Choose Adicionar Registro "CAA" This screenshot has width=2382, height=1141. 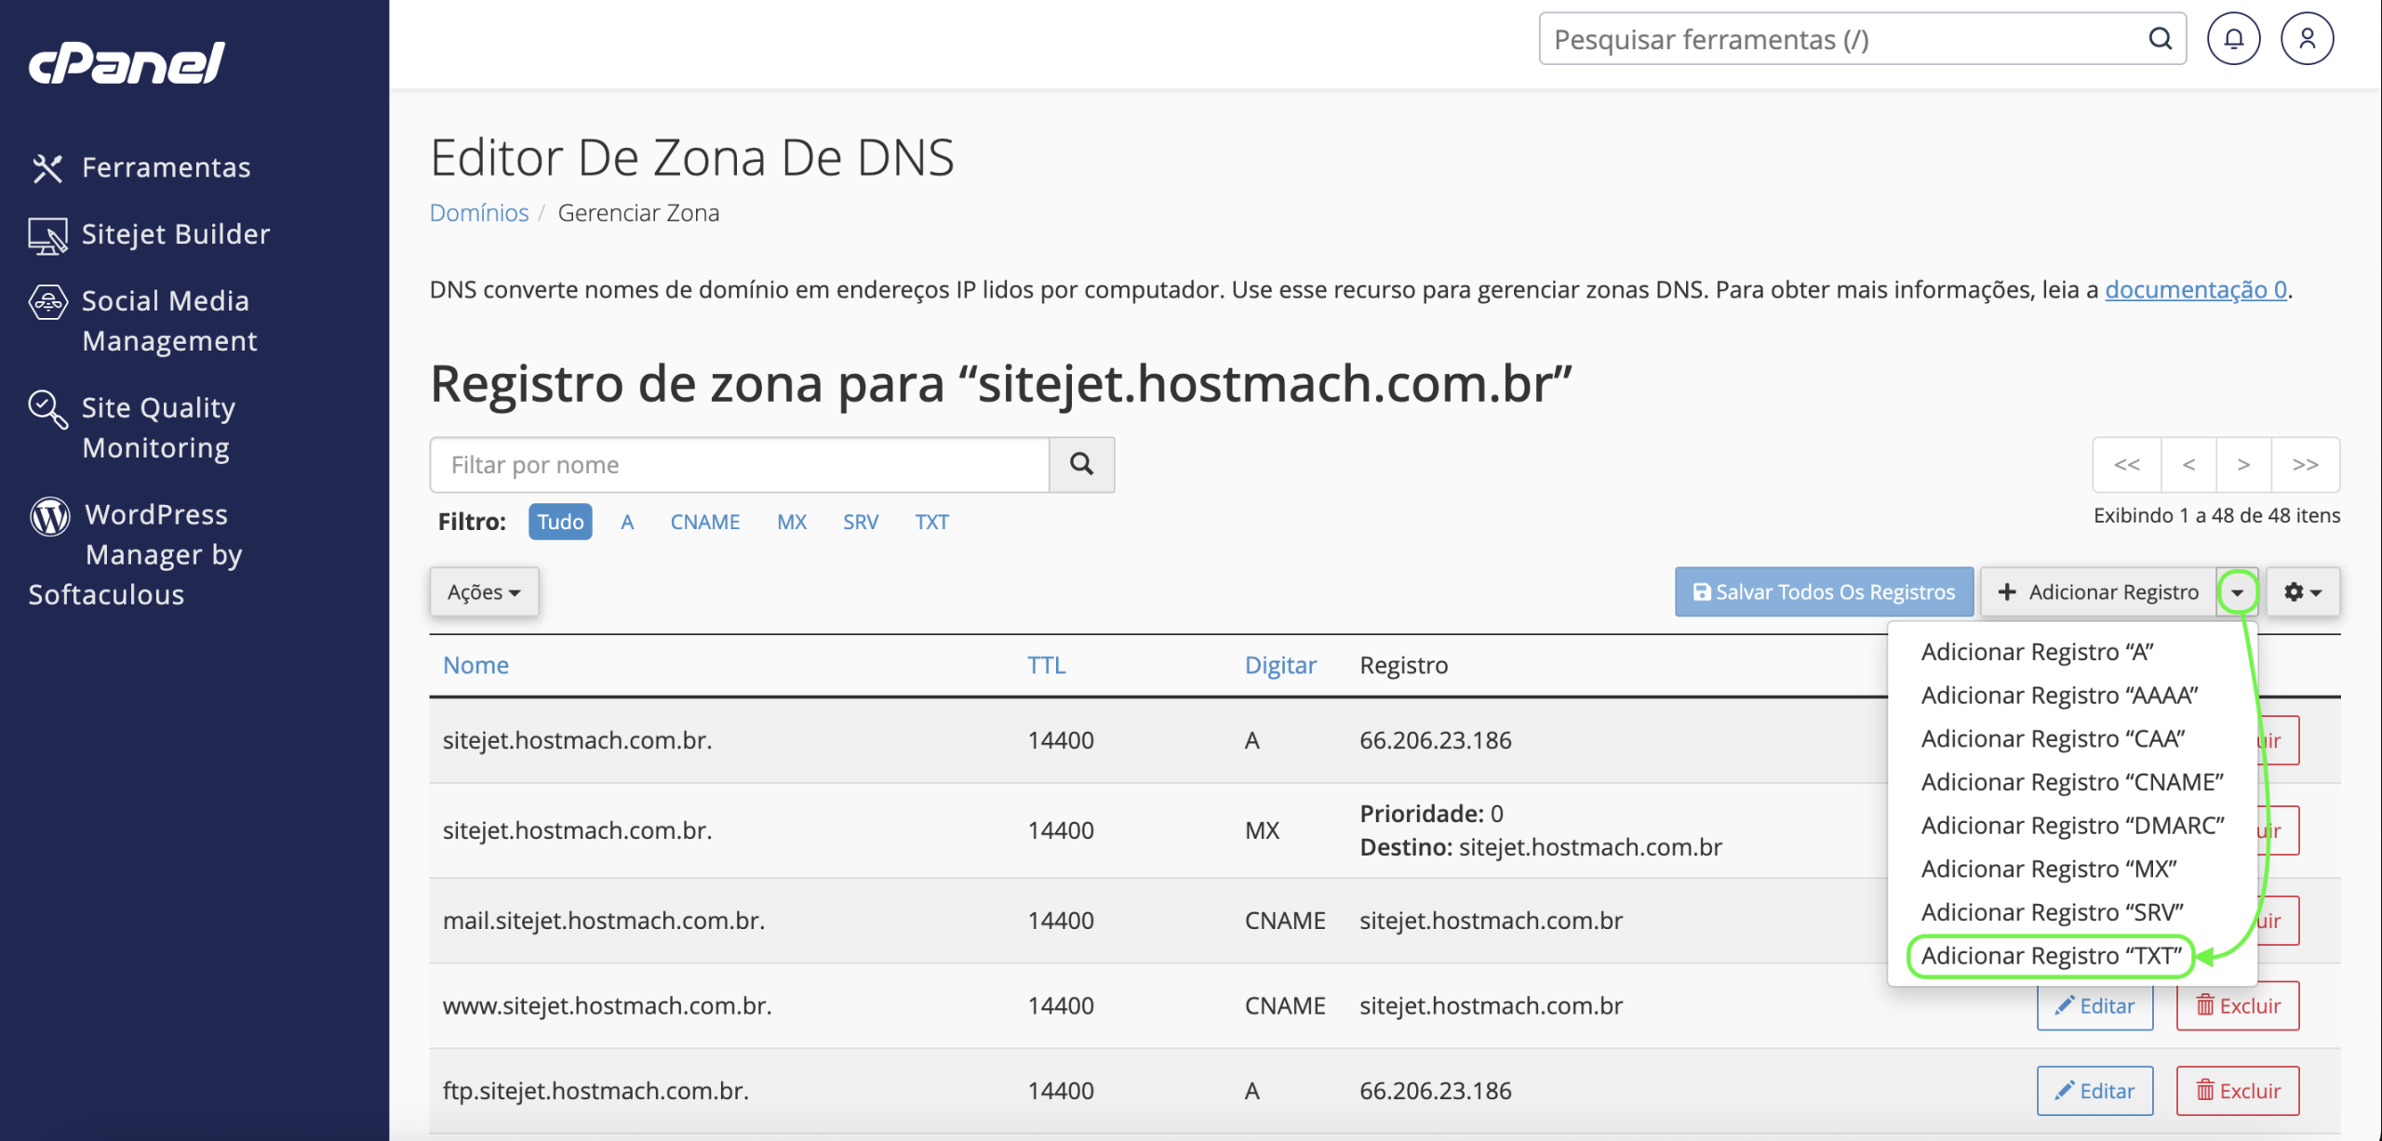click(x=2053, y=738)
